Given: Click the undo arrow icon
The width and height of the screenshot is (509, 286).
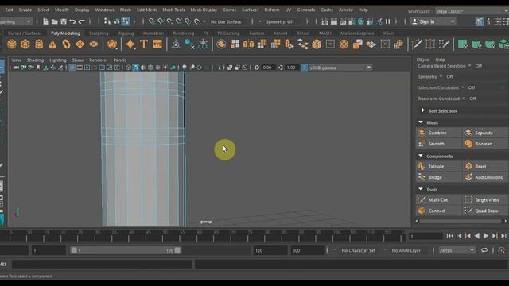Looking at the screenshot, I should point(72,21).
